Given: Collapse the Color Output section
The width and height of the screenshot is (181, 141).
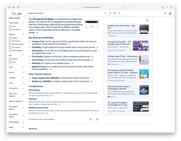Looking at the screenshot, I should pos(23,23).
